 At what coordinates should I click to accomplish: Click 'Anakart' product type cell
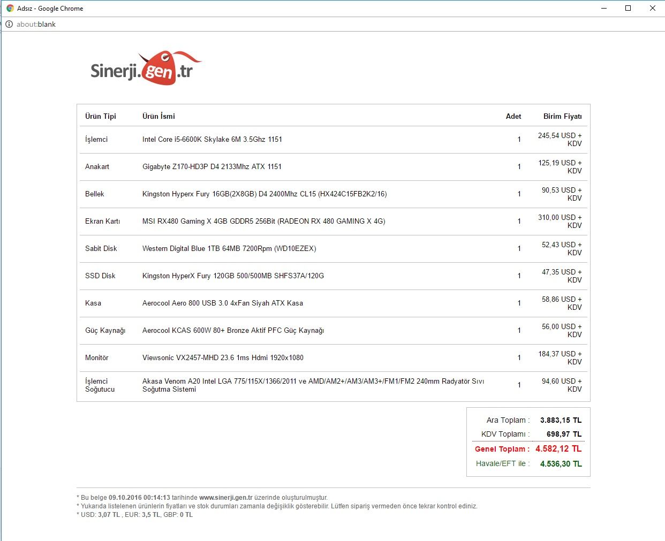point(97,166)
